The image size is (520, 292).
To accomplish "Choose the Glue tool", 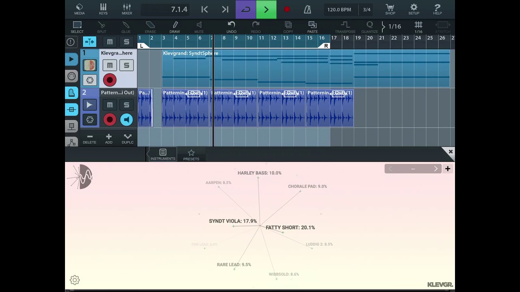I will point(126,27).
